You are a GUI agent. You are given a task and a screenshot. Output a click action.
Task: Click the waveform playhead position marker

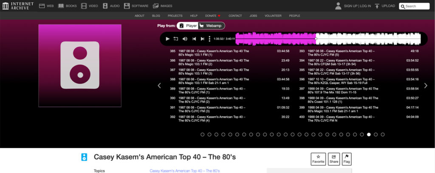[316, 39]
